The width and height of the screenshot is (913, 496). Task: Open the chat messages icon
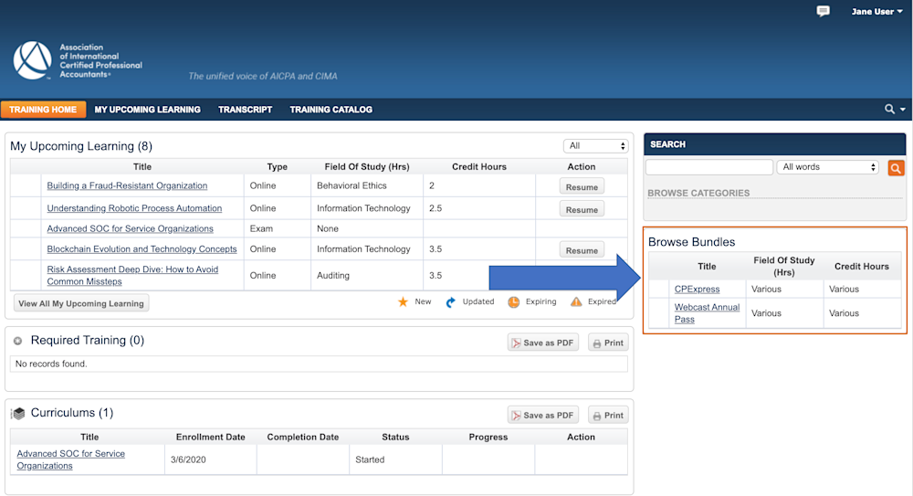click(x=823, y=11)
